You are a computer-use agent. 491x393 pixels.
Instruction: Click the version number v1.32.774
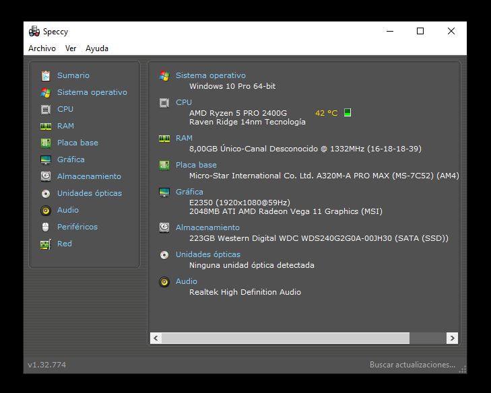tap(47, 365)
